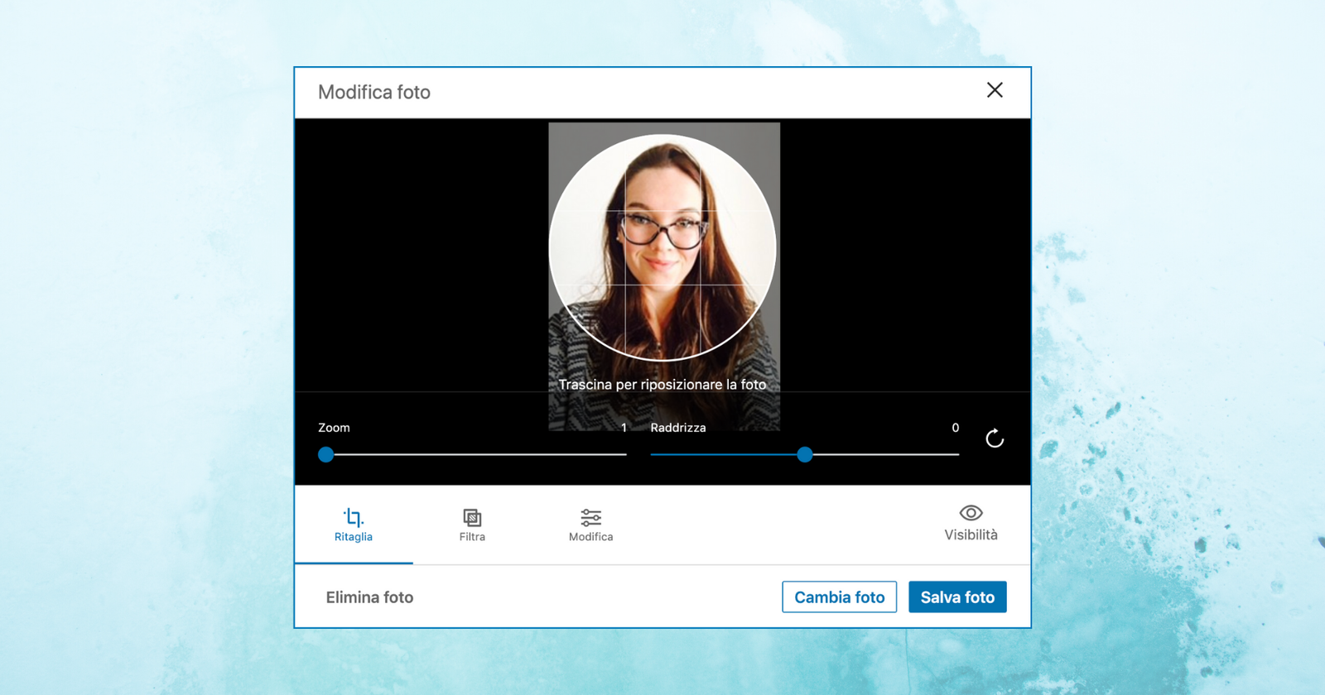
Task: Click the Raddrizza label
Action: tap(678, 428)
